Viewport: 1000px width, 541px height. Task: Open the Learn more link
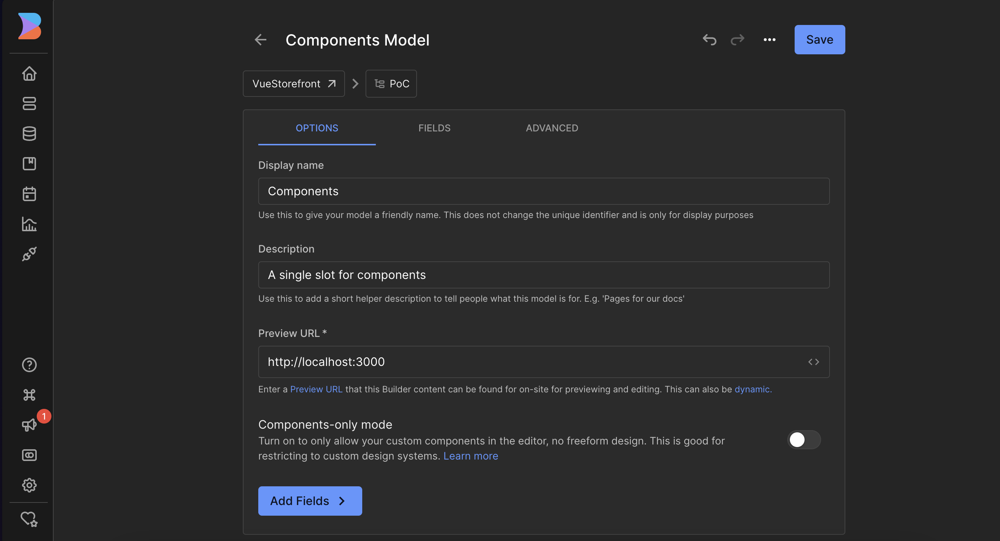(x=471, y=456)
